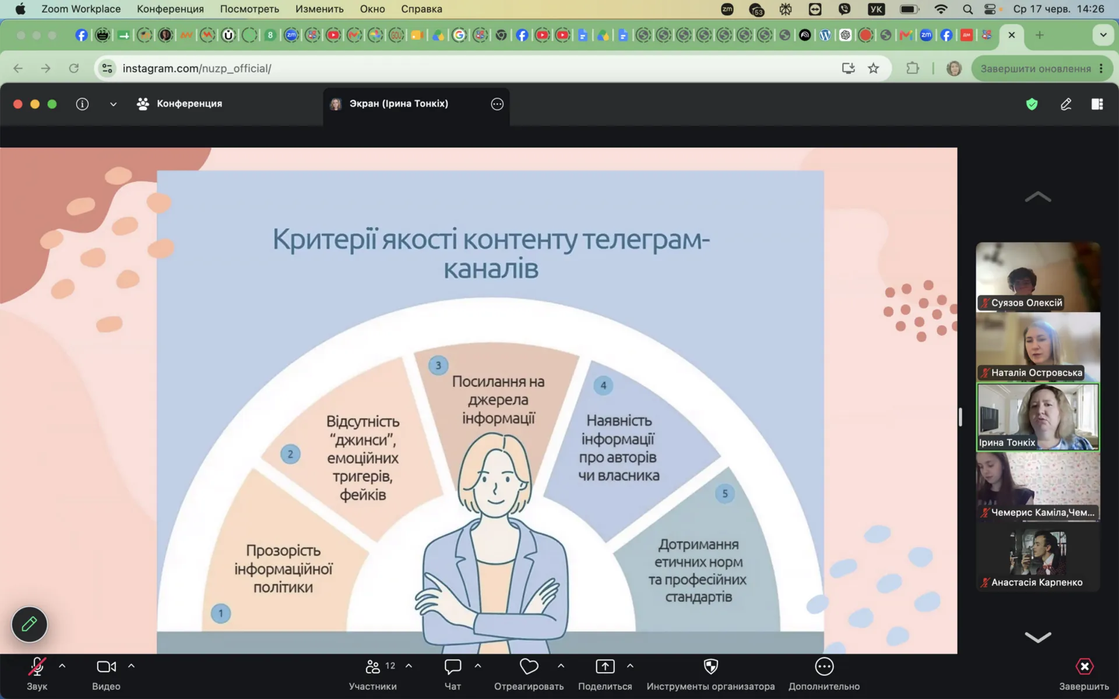Screen dimensions: 1119x699
Task: Click the panel resize handle beside thumbnails
Action: click(x=960, y=416)
